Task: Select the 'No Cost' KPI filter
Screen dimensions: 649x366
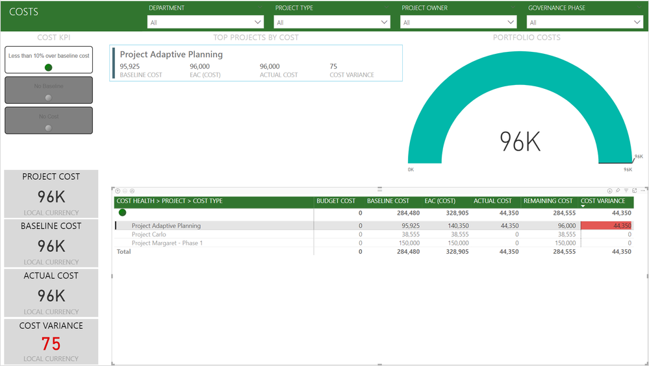Action: point(49,120)
